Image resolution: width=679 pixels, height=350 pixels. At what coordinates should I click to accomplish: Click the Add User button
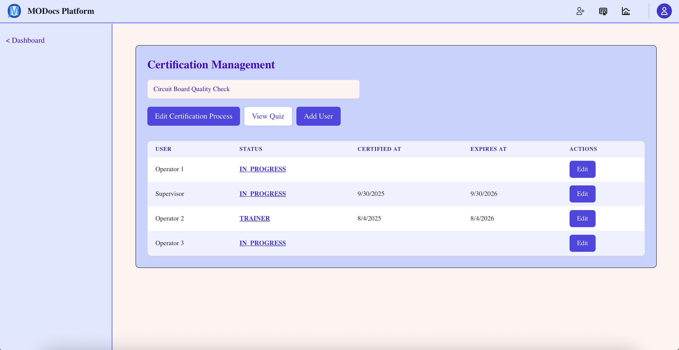[x=318, y=116]
